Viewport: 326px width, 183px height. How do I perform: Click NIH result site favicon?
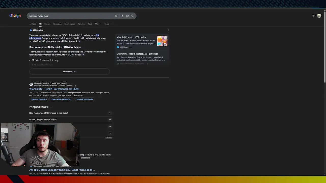coord(31,84)
